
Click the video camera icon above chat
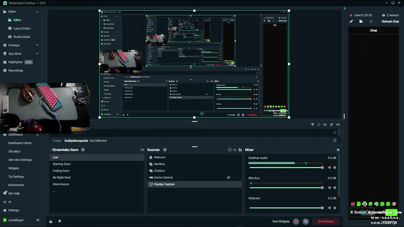pos(361,21)
